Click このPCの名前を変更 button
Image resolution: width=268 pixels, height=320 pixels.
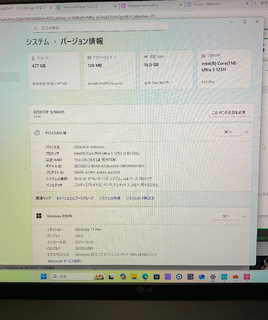click(230, 113)
